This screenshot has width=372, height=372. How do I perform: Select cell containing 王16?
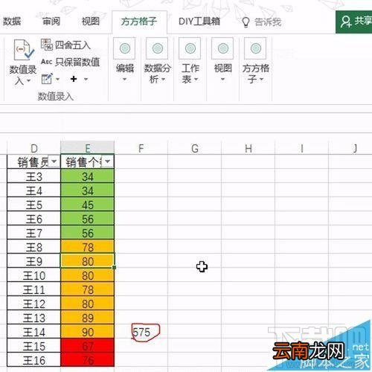click(34, 360)
